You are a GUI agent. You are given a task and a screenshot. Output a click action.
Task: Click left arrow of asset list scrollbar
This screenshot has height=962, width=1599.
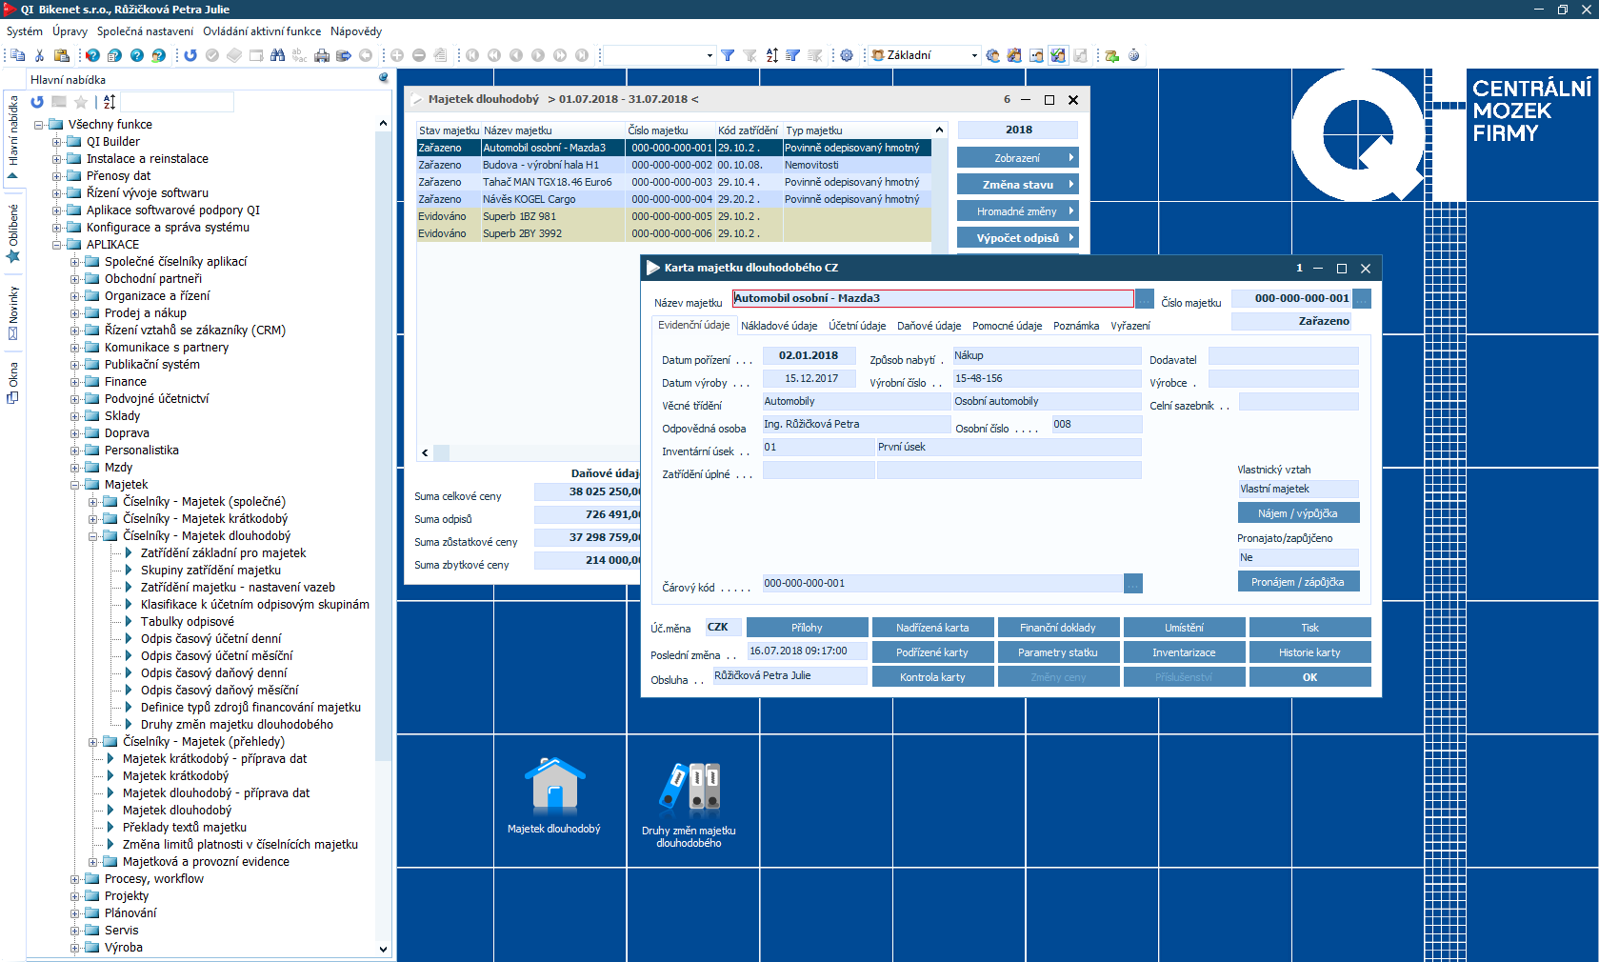[x=425, y=453]
